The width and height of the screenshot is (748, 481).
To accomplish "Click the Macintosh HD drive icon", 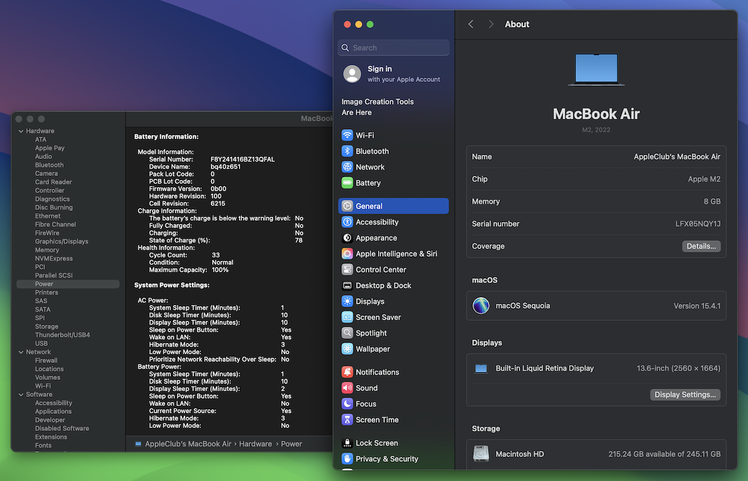I will click(x=481, y=454).
